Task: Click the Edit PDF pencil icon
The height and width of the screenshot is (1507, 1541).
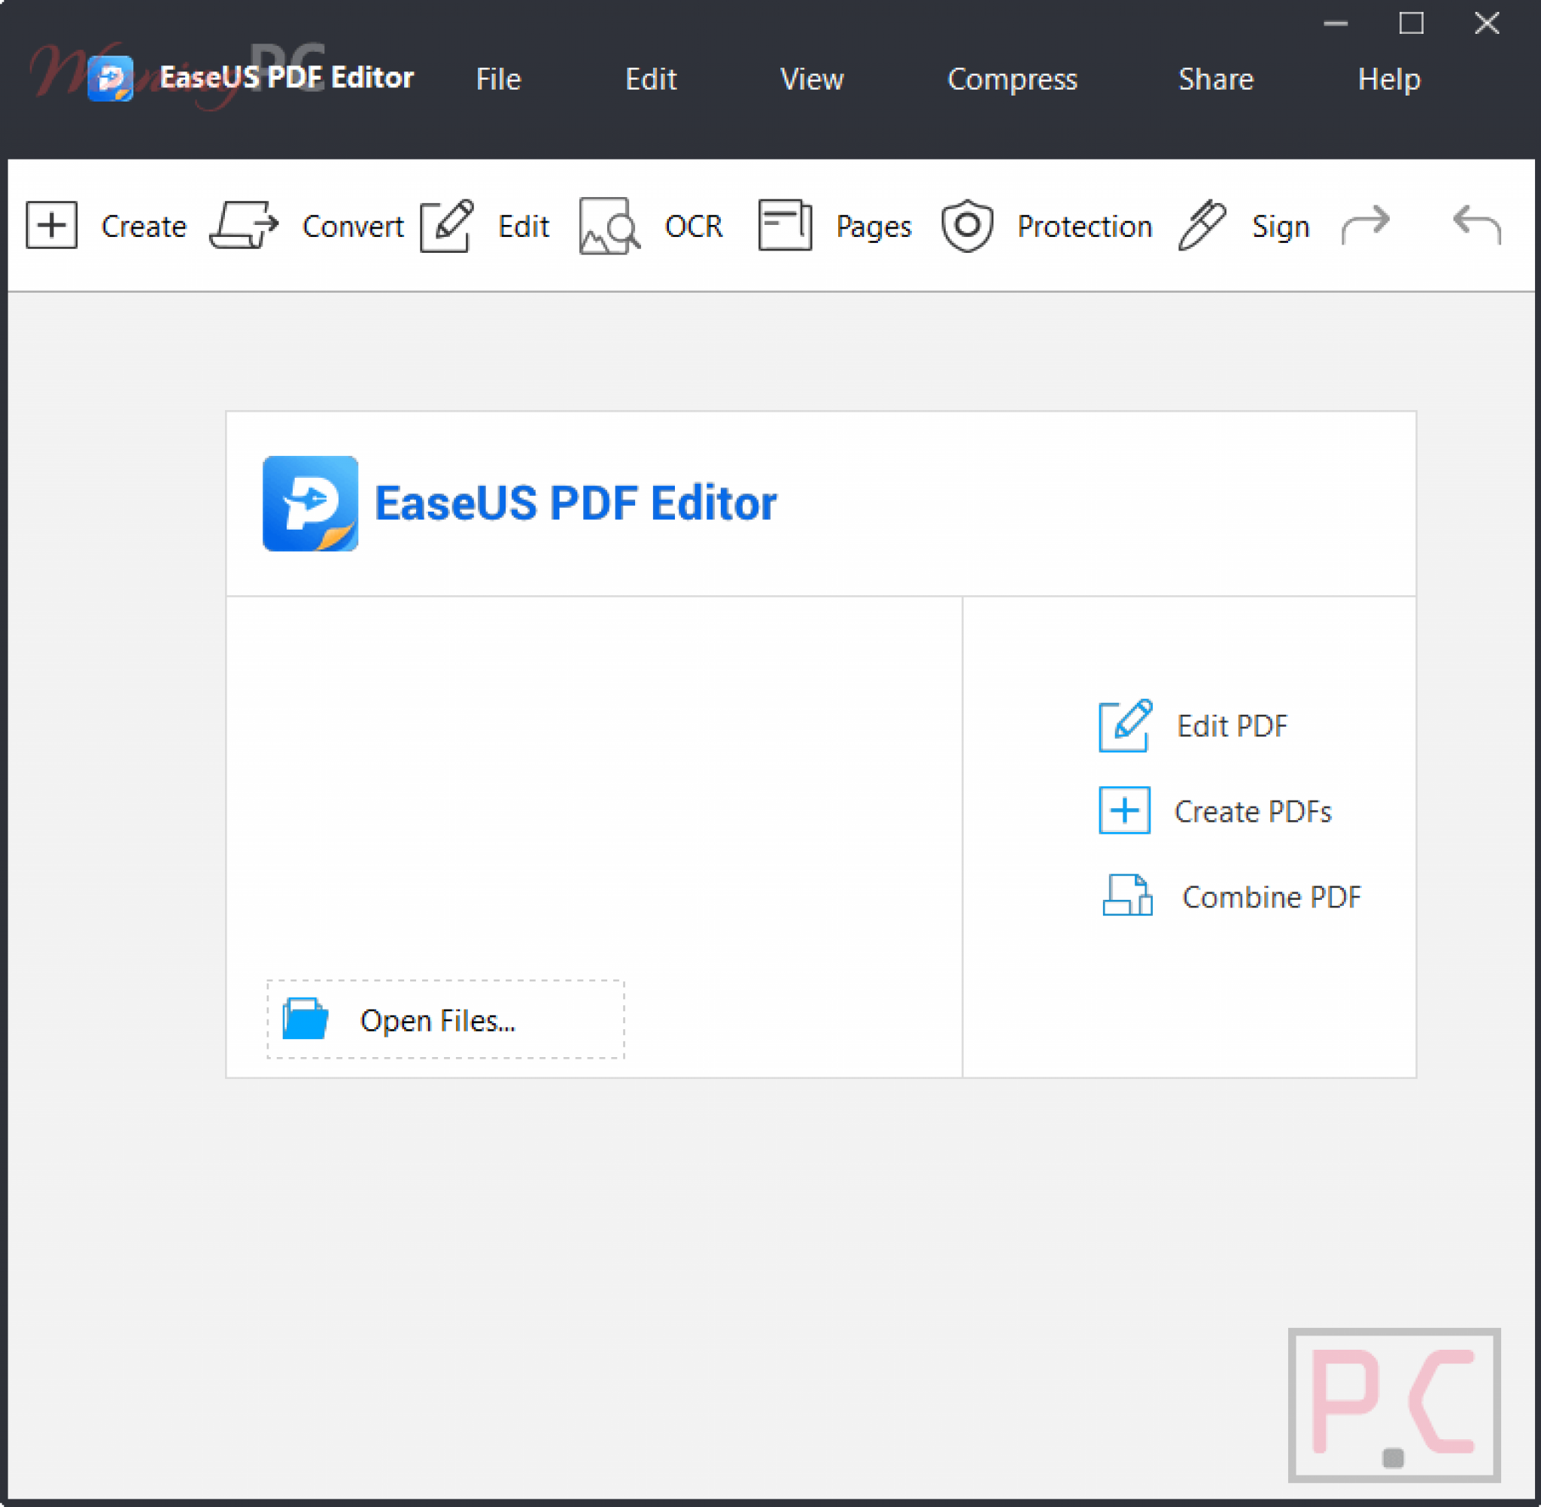Action: (x=1125, y=725)
